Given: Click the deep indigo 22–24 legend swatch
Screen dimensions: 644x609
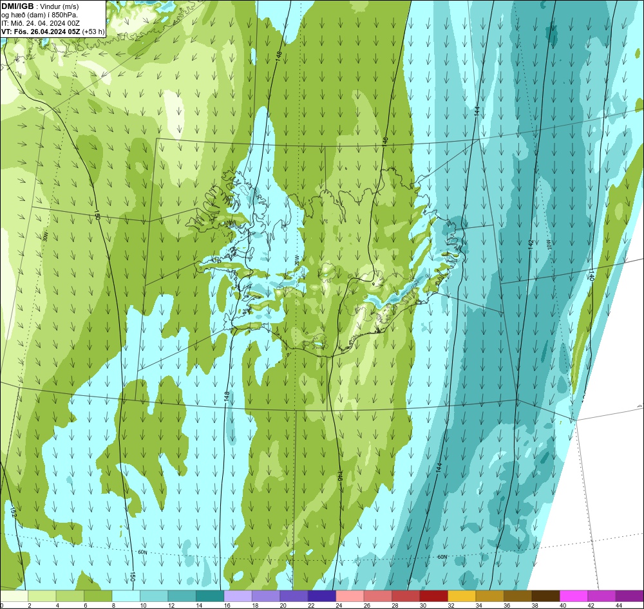Looking at the screenshot, I should click(321, 596).
